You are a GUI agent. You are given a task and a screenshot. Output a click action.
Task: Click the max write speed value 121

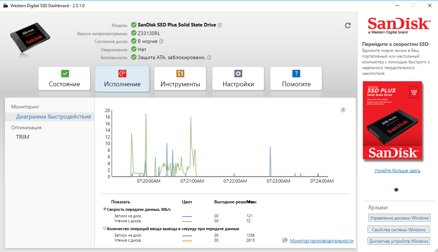click(249, 216)
